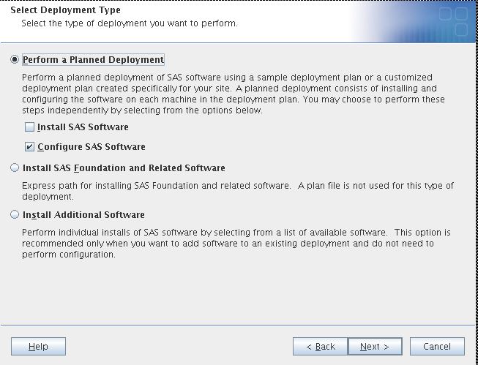Enable the Install SAS Software checkbox
Viewport: 478px width, 365px height.
click(x=30, y=127)
